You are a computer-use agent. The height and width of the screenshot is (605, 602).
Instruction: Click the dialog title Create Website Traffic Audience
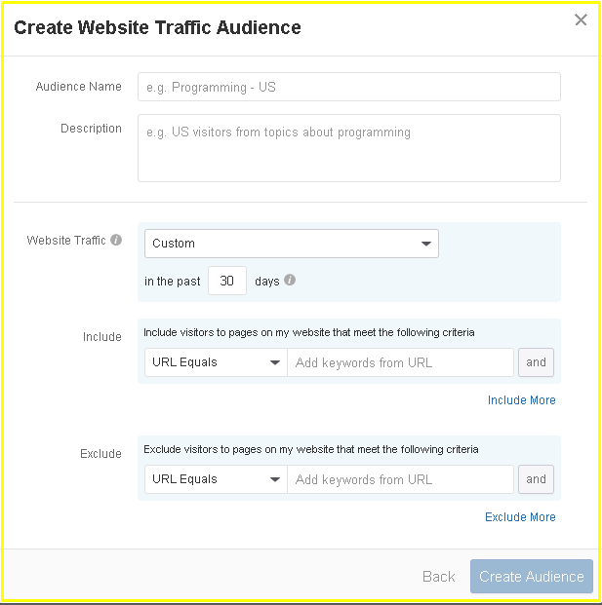pos(157,27)
